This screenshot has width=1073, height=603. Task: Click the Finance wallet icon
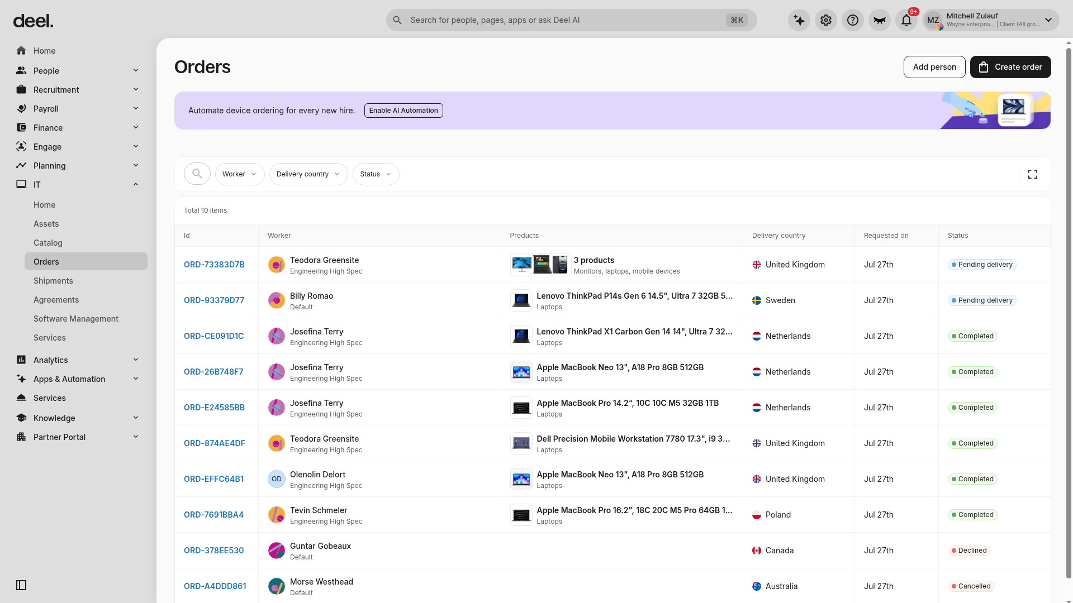[x=21, y=127]
